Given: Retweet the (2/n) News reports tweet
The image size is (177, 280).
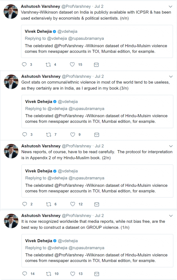Looking at the screenshot, I should tap(48, 204).
